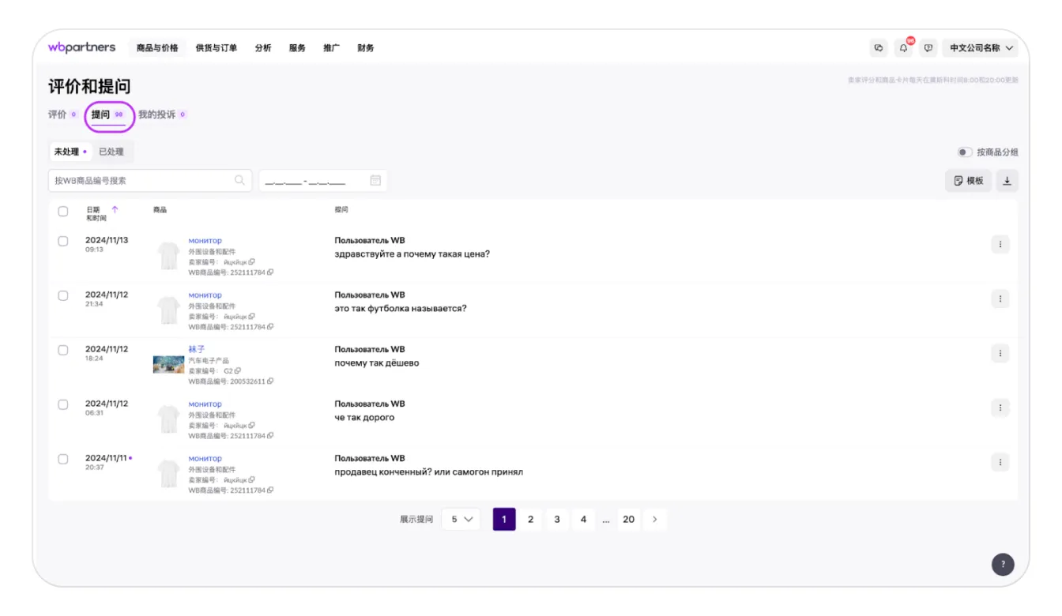Click the magnifier search icon in search field
The height and width of the screenshot is (616, 1062).
(239, 180)
